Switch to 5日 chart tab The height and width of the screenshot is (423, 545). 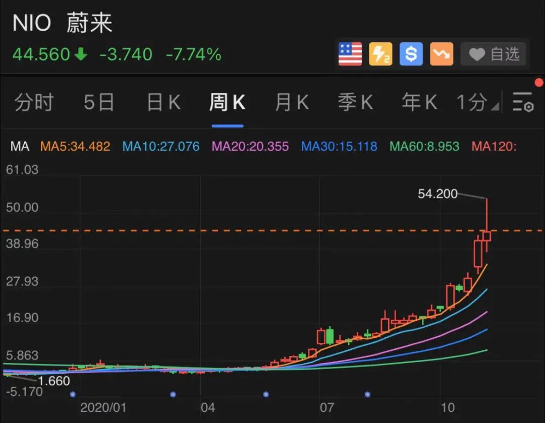[99, 102]
